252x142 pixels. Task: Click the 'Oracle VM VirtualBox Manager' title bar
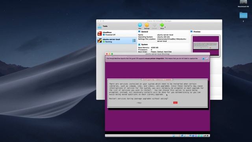(x=159, y=21)
